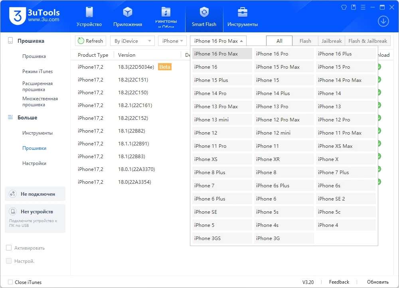Select the Jailbreak filter tab
Screen dimensions: 399x288
332,41
